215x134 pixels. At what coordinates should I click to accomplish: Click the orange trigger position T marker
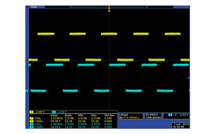click(109, 10)
